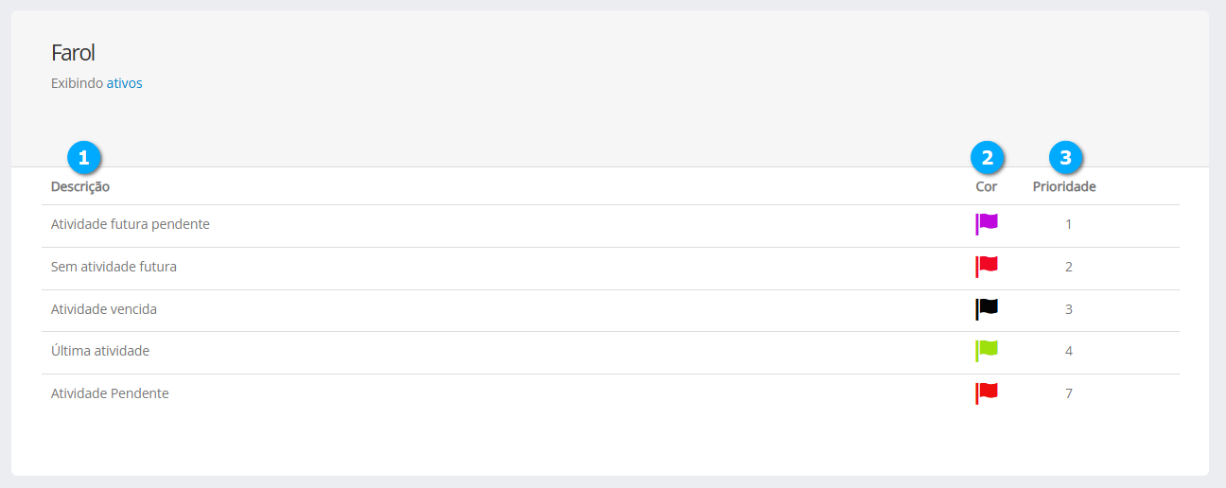Click the Atividade Pendente red flag
The height and width of the screenshot is (488, 1226).
tap(987, 392)
